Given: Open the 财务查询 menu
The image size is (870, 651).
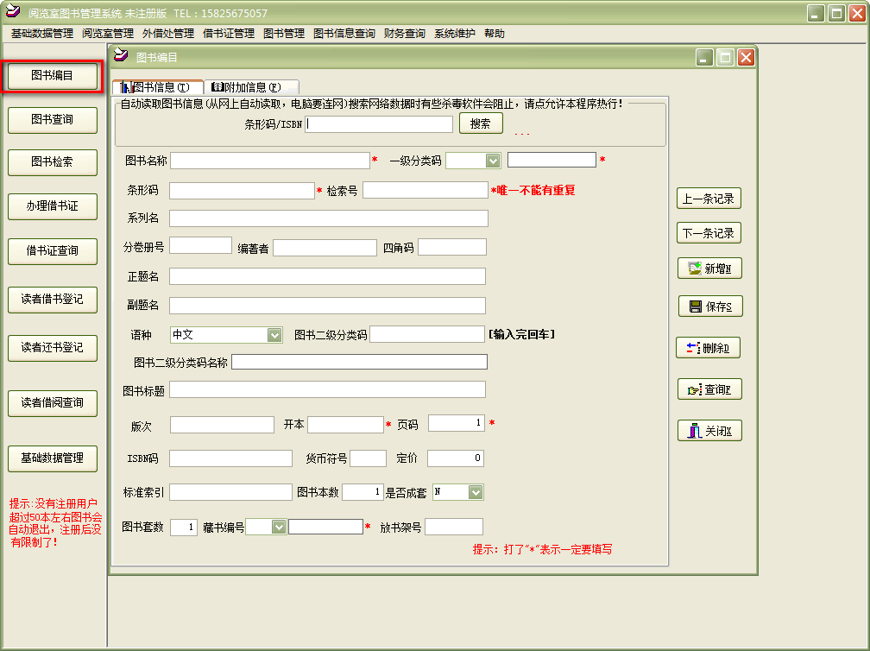Looking at the screenshot, I should [405, 34].
